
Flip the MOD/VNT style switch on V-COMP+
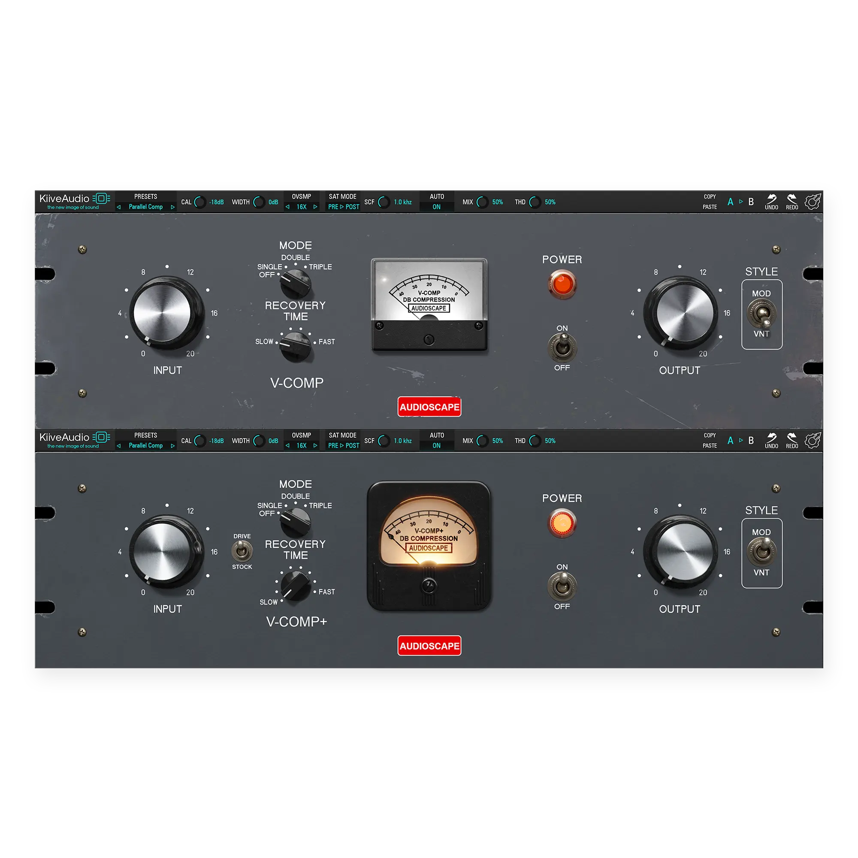[x=761, y=551]
